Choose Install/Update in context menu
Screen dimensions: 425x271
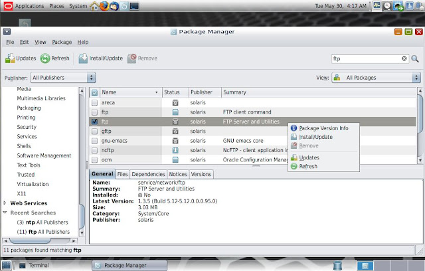[323, 137]
